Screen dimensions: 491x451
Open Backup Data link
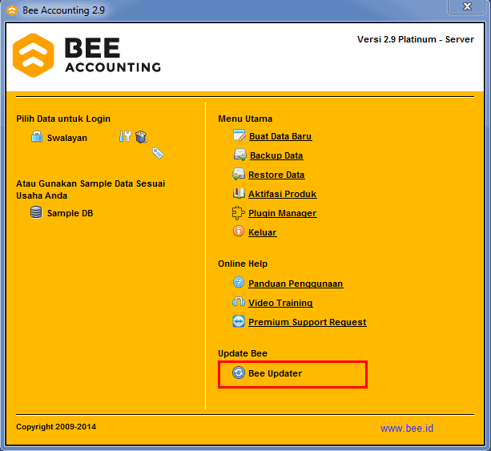click(x=276, y=155)
